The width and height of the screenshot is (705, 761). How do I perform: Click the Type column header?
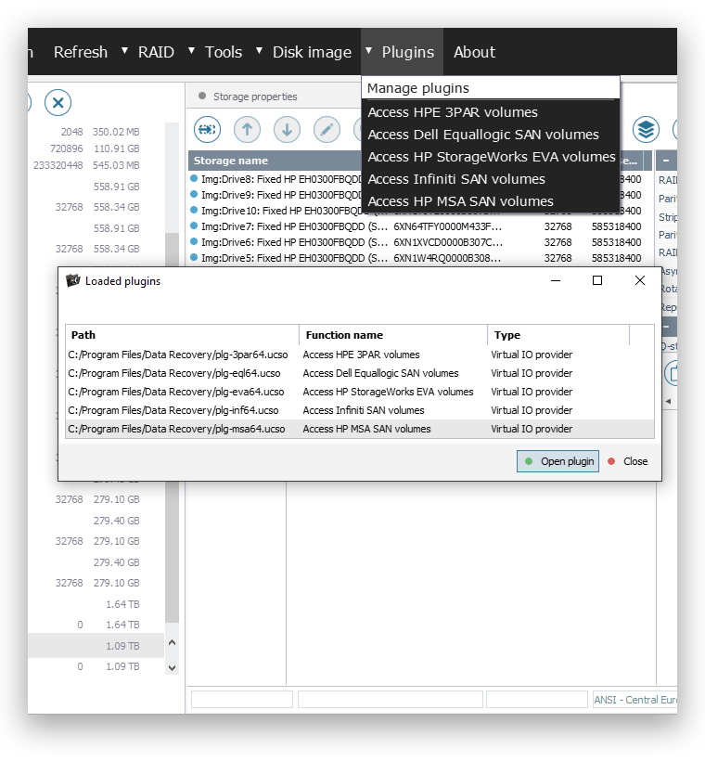(558, 335)
